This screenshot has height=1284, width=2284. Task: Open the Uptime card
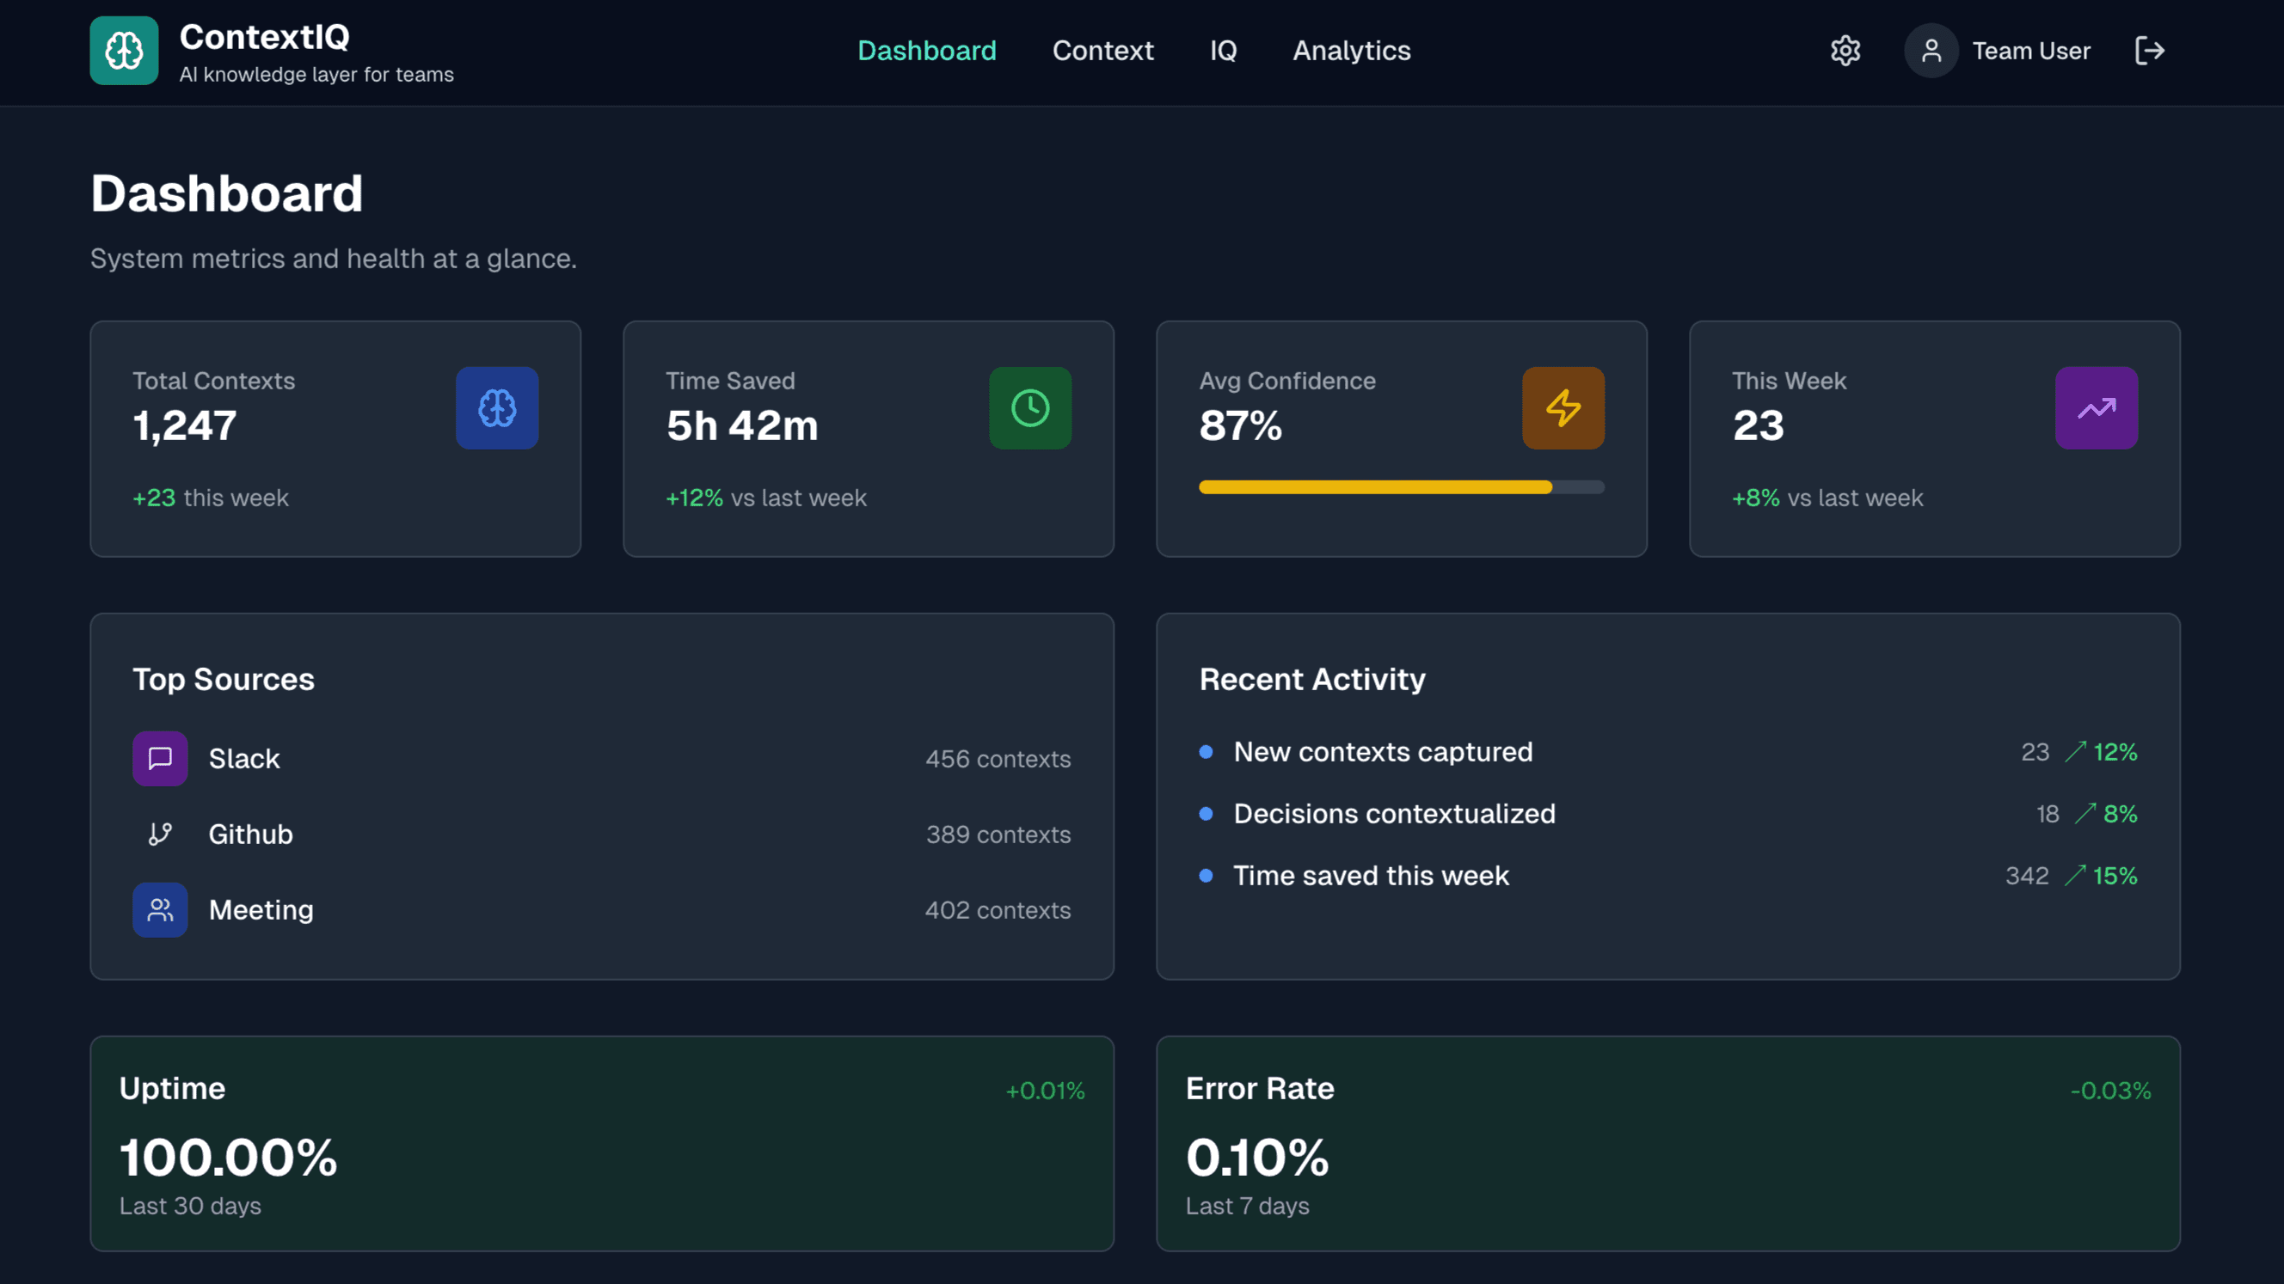click(603, 1144)
